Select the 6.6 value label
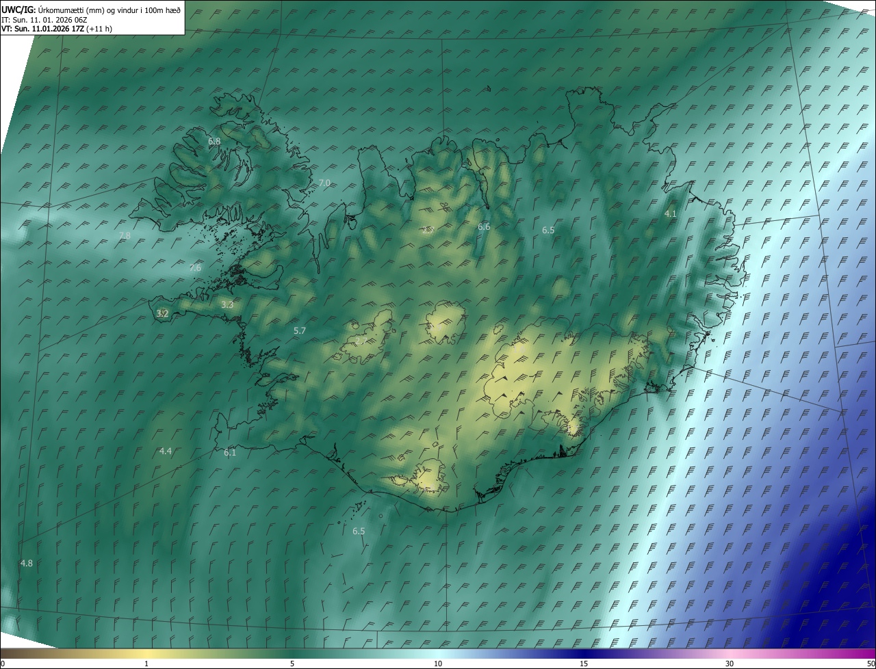The width and height of the screenshot is (876, 669). point(484,226)
